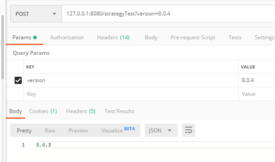Select the response Body tab
The height and width of the screenshot is (162, 275).
pos(15,111)
